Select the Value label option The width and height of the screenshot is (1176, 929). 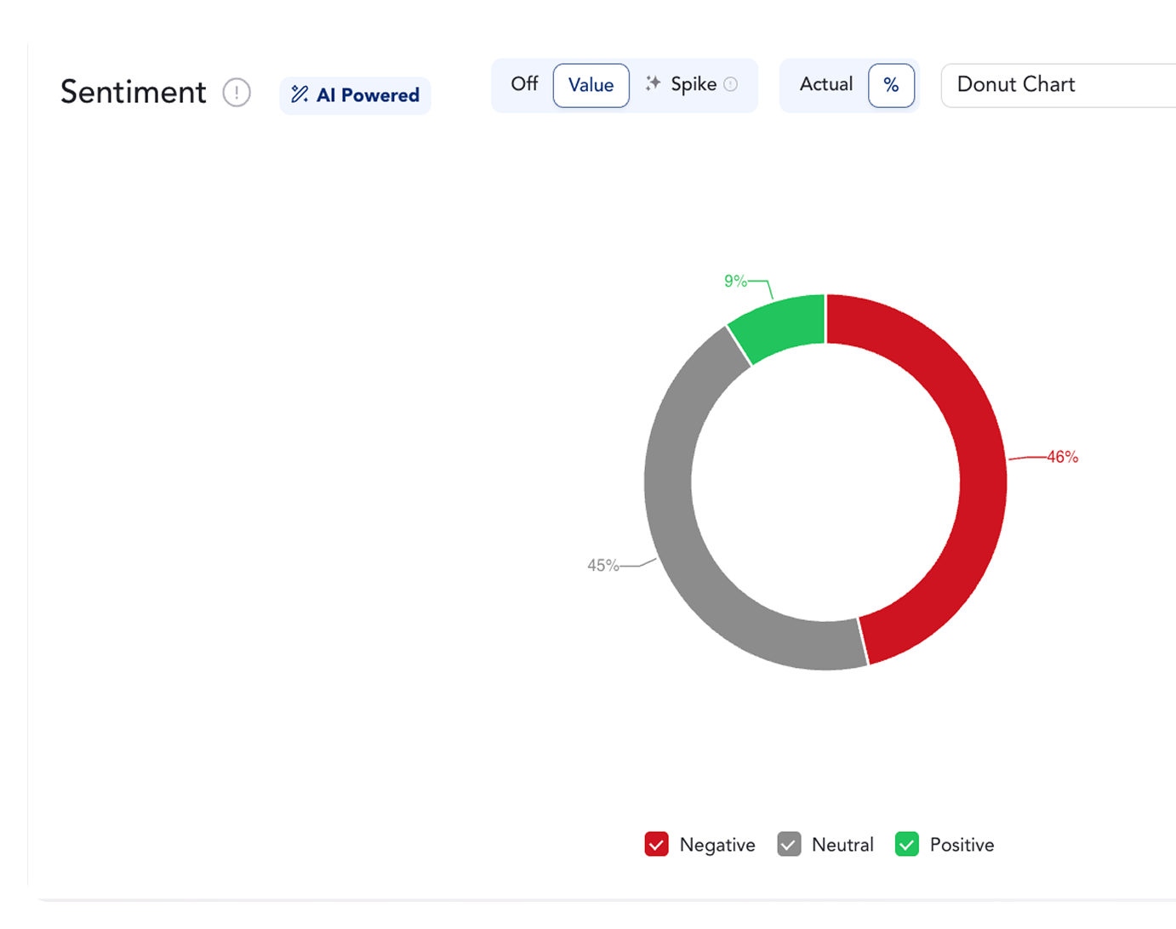click(591, 85)
